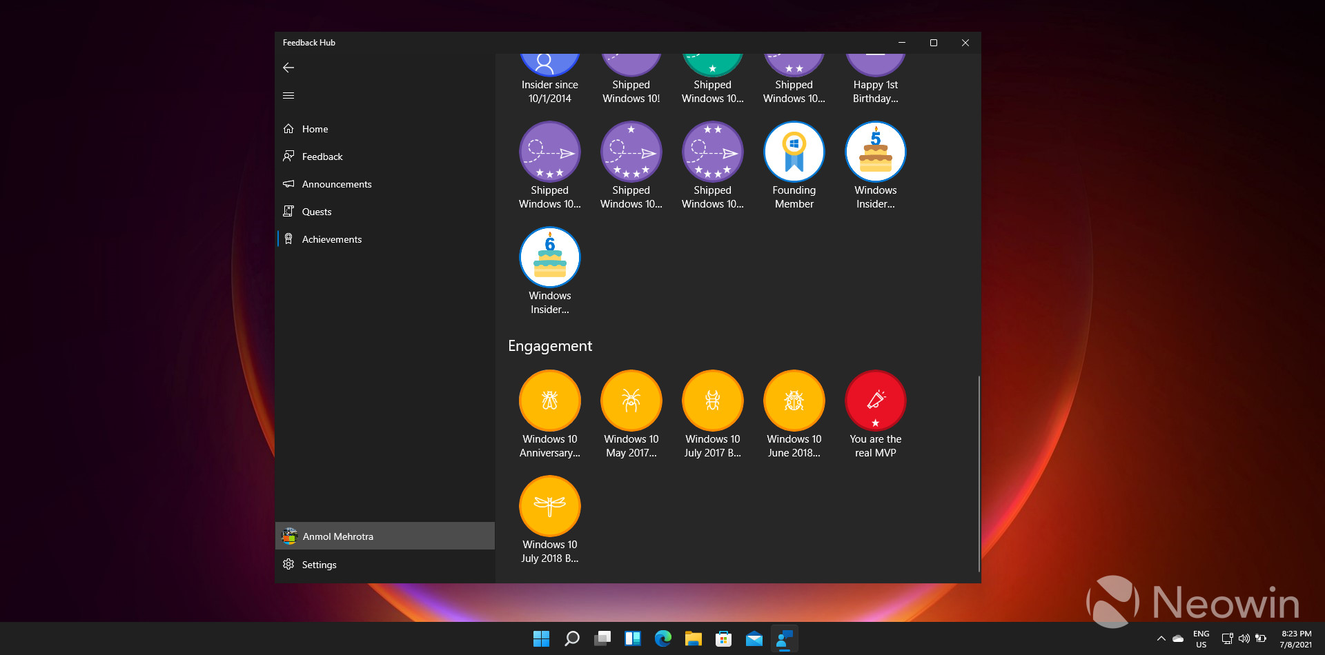Open the network tray icon
Screen dimensions: 1325x655
1228,639
